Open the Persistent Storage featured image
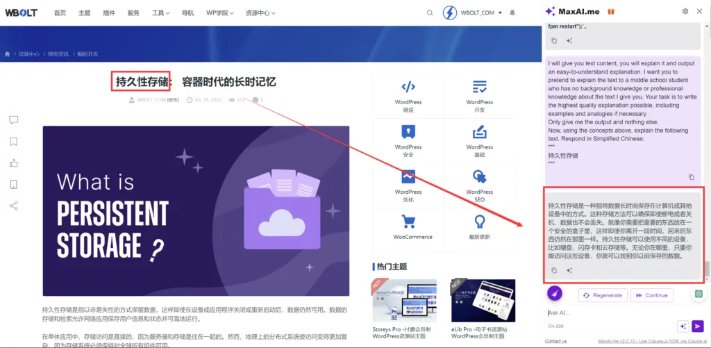Screen dimensions: 711x348 pyautogui.click(x=196, y=211)
